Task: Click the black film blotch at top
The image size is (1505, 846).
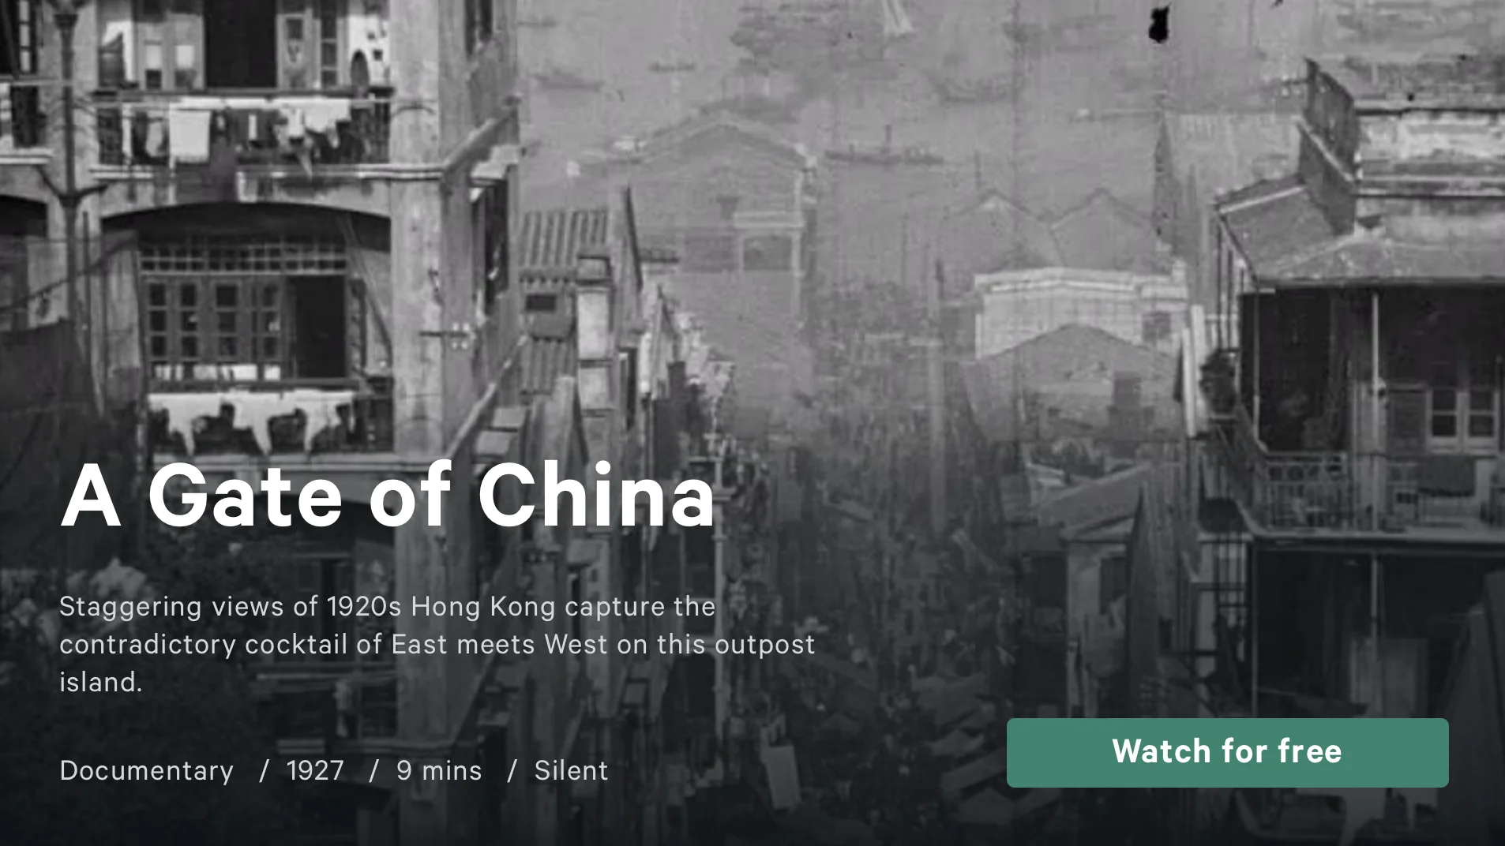Action: click(1158, 23)
